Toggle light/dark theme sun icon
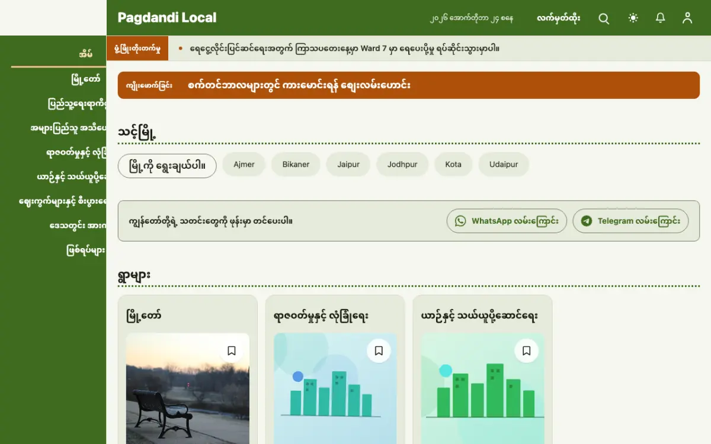The height and width of the screenshot is (444, 711). [x=633, y=18]
